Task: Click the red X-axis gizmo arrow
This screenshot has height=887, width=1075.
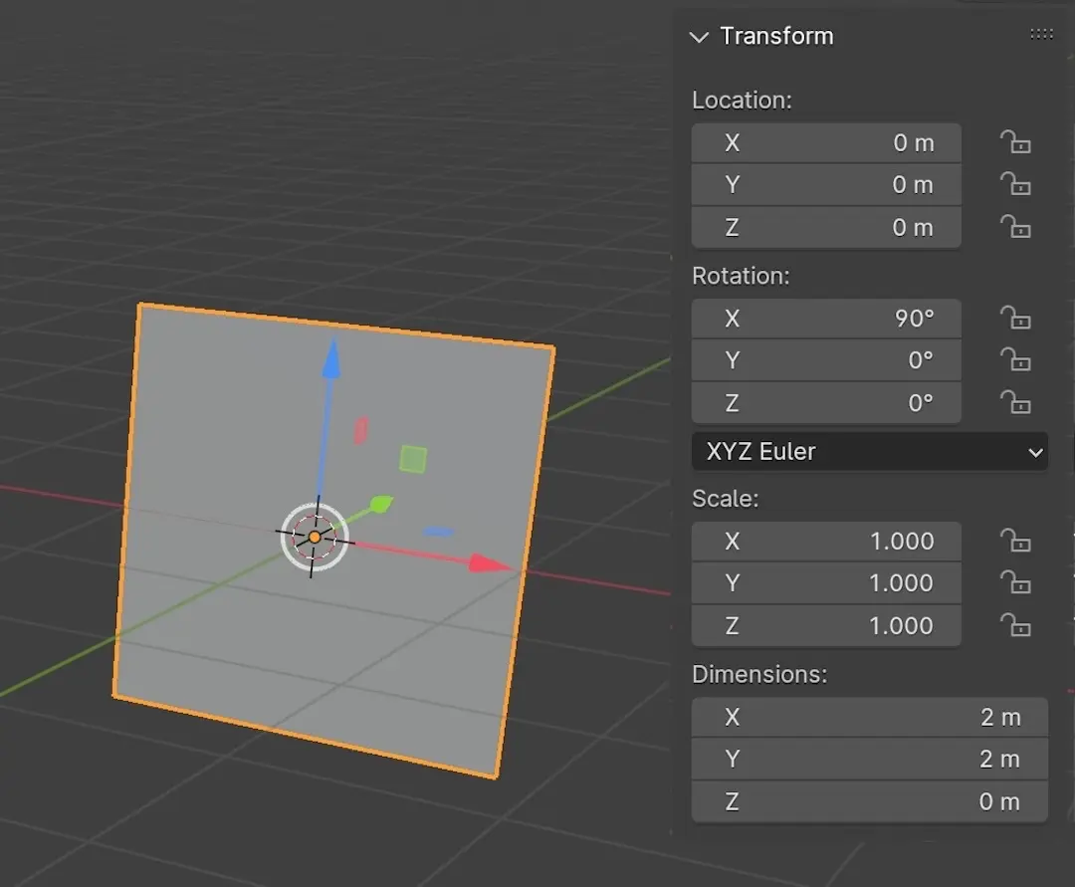Action: click(488, 564)
